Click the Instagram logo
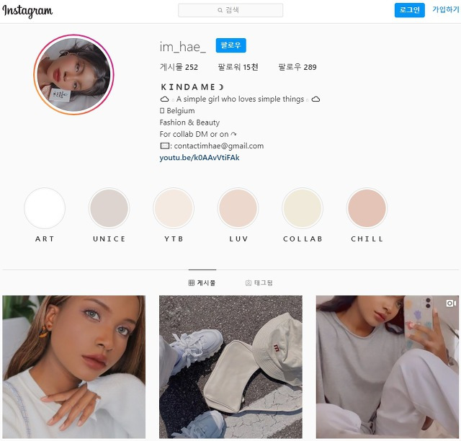Viewport: 461px width, 441px height. 27,11
